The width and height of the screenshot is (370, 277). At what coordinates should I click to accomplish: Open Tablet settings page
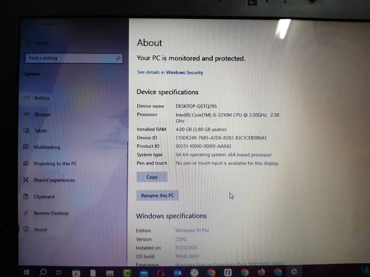(x=41, y=131)
